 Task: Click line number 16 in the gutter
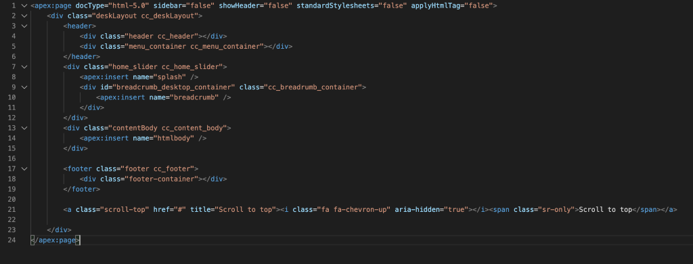(12, 158)
